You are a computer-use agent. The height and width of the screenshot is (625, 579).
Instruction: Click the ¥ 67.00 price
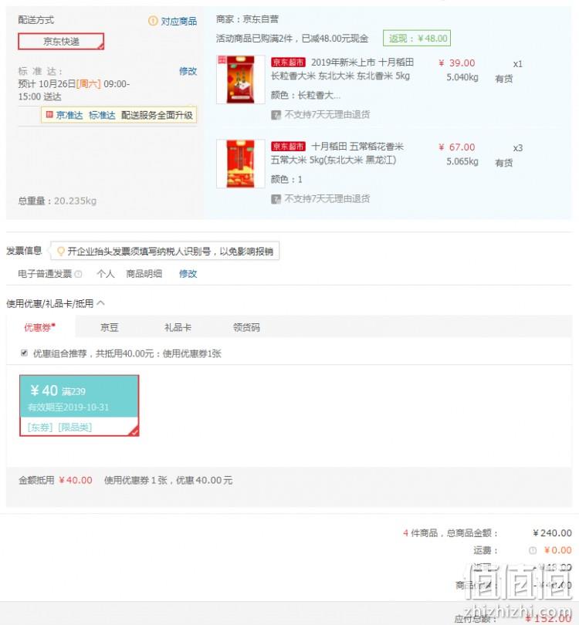[x=456, y=147]
